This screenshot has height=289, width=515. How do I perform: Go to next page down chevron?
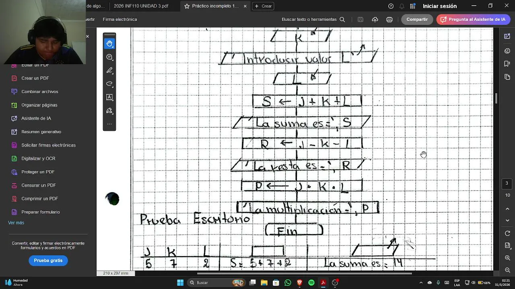click(x=507, y=220)
